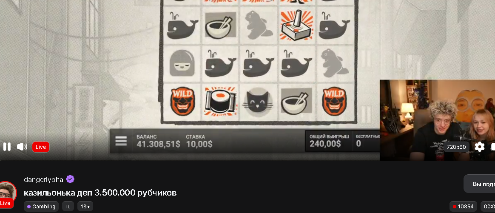Open the 720p60 quality selector

click(456, 147)
